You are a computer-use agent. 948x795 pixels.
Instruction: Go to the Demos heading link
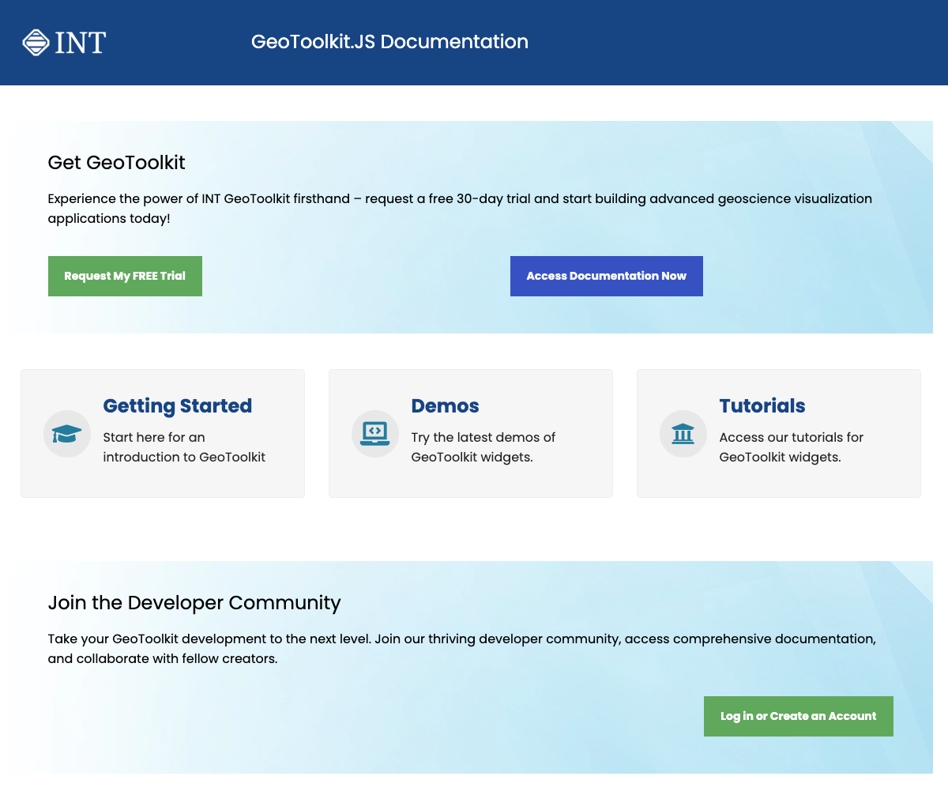pos(446,406)
